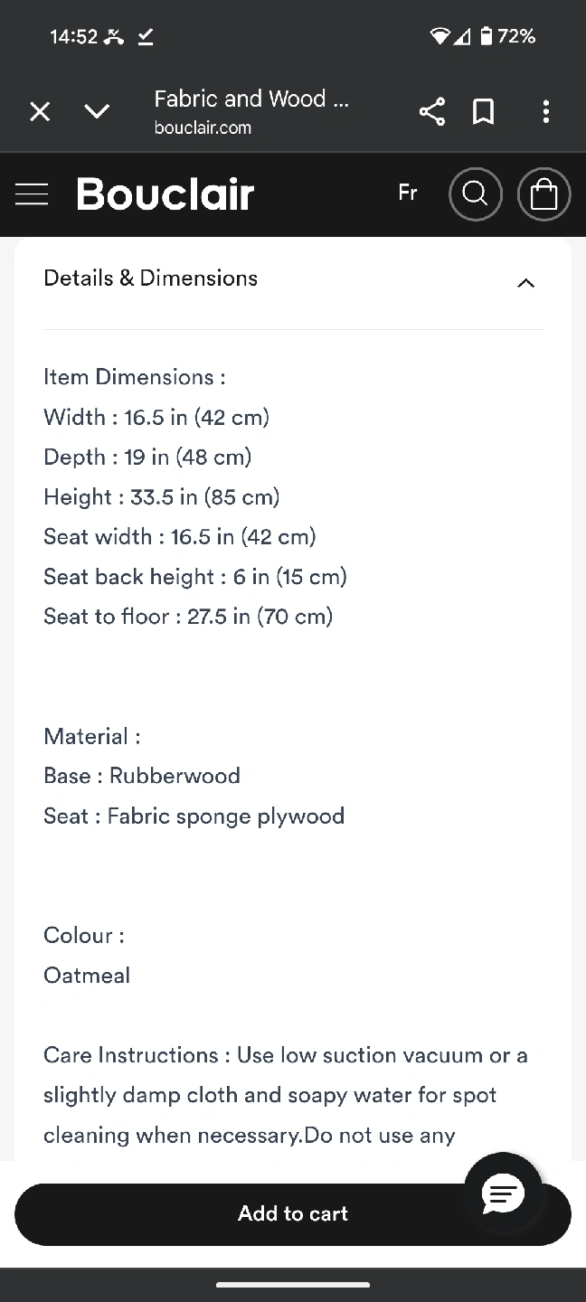The width and height of the screenshot is (586, 1302).
Task: Open the site search magnifier
Action: (x=475, y=193)
